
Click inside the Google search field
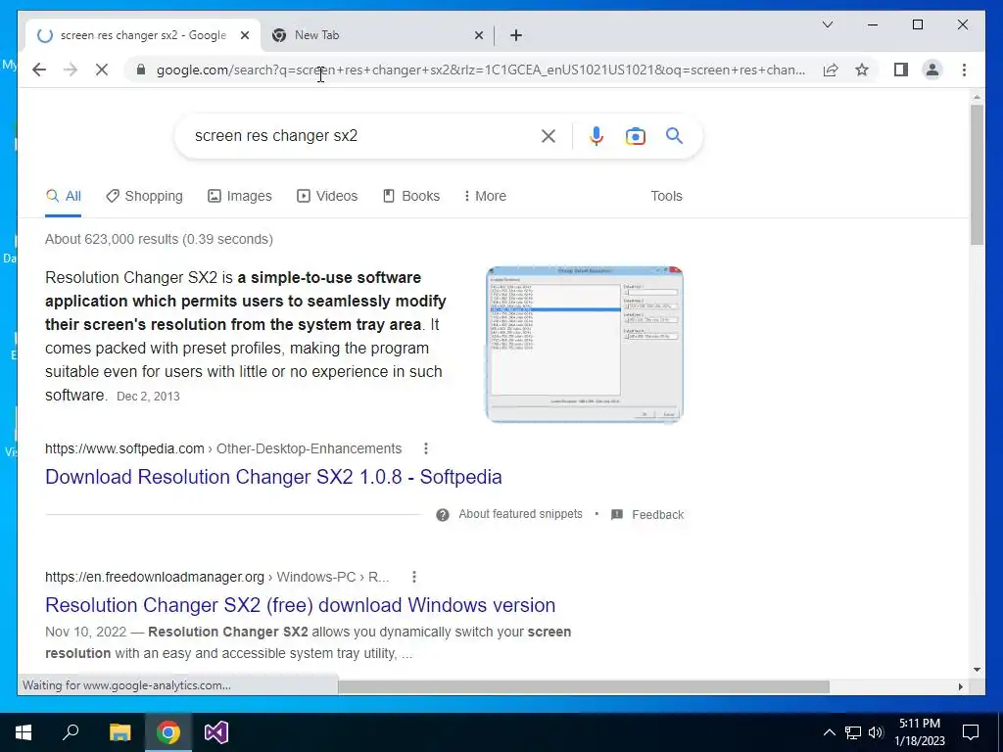[364, 135]
